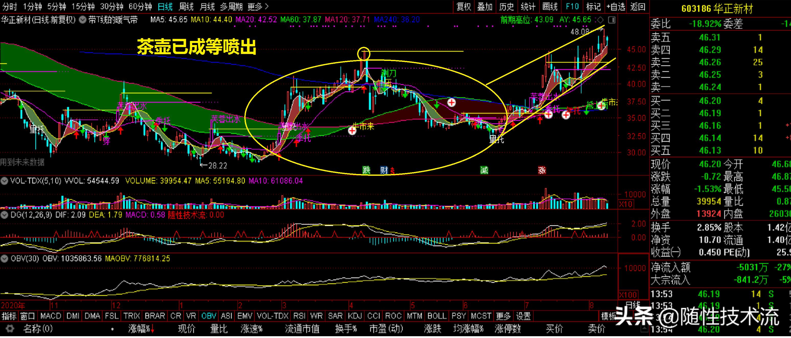791x338 pixels.
Task: Select the MACD indicator tab
Action: coord(51,315)
